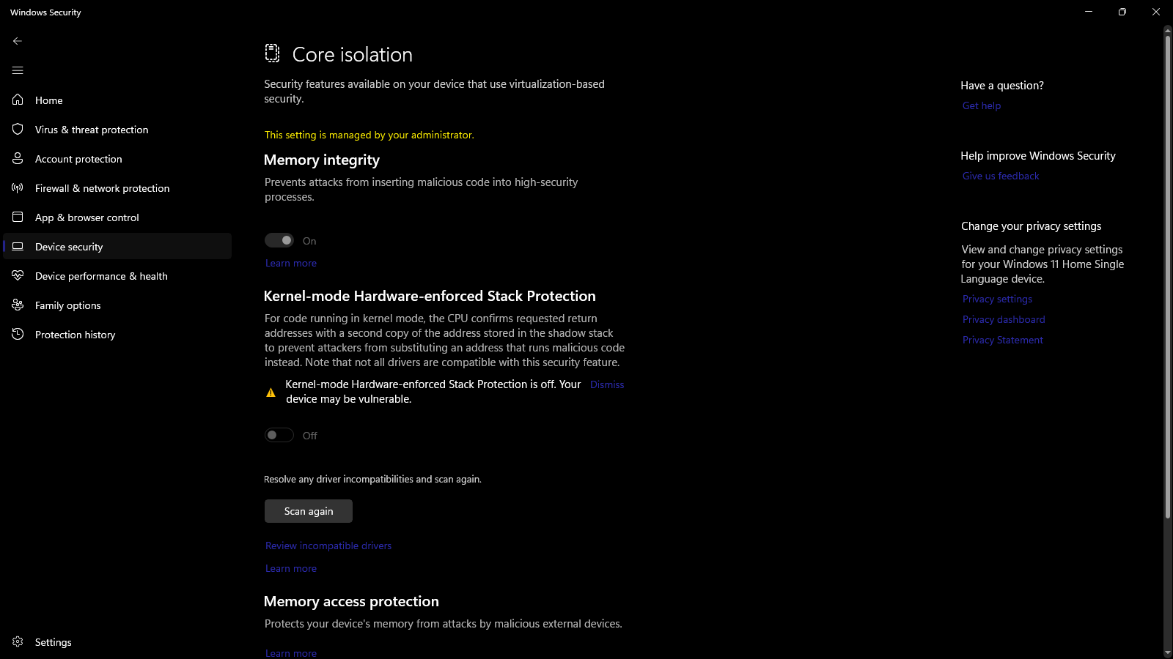Image resolution: width=1173 pixels, height=659 pixels.
Task: Click 'Change your privacy settings' heading
Action: (x=1032, y=226)
